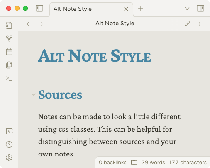Insert template via ribbon copy icon
This screenshot has height=168, width=210.
(9, 65)
